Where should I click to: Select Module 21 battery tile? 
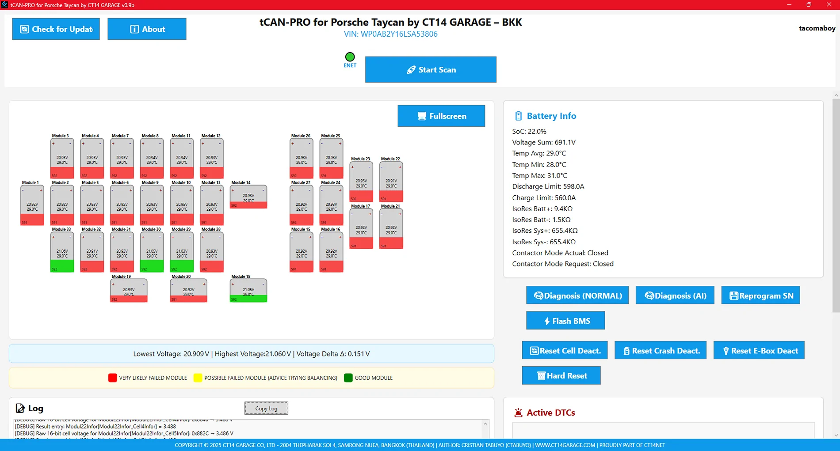(391, 229)
